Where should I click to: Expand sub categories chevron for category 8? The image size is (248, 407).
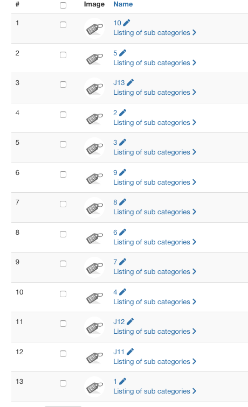point(194,212)
